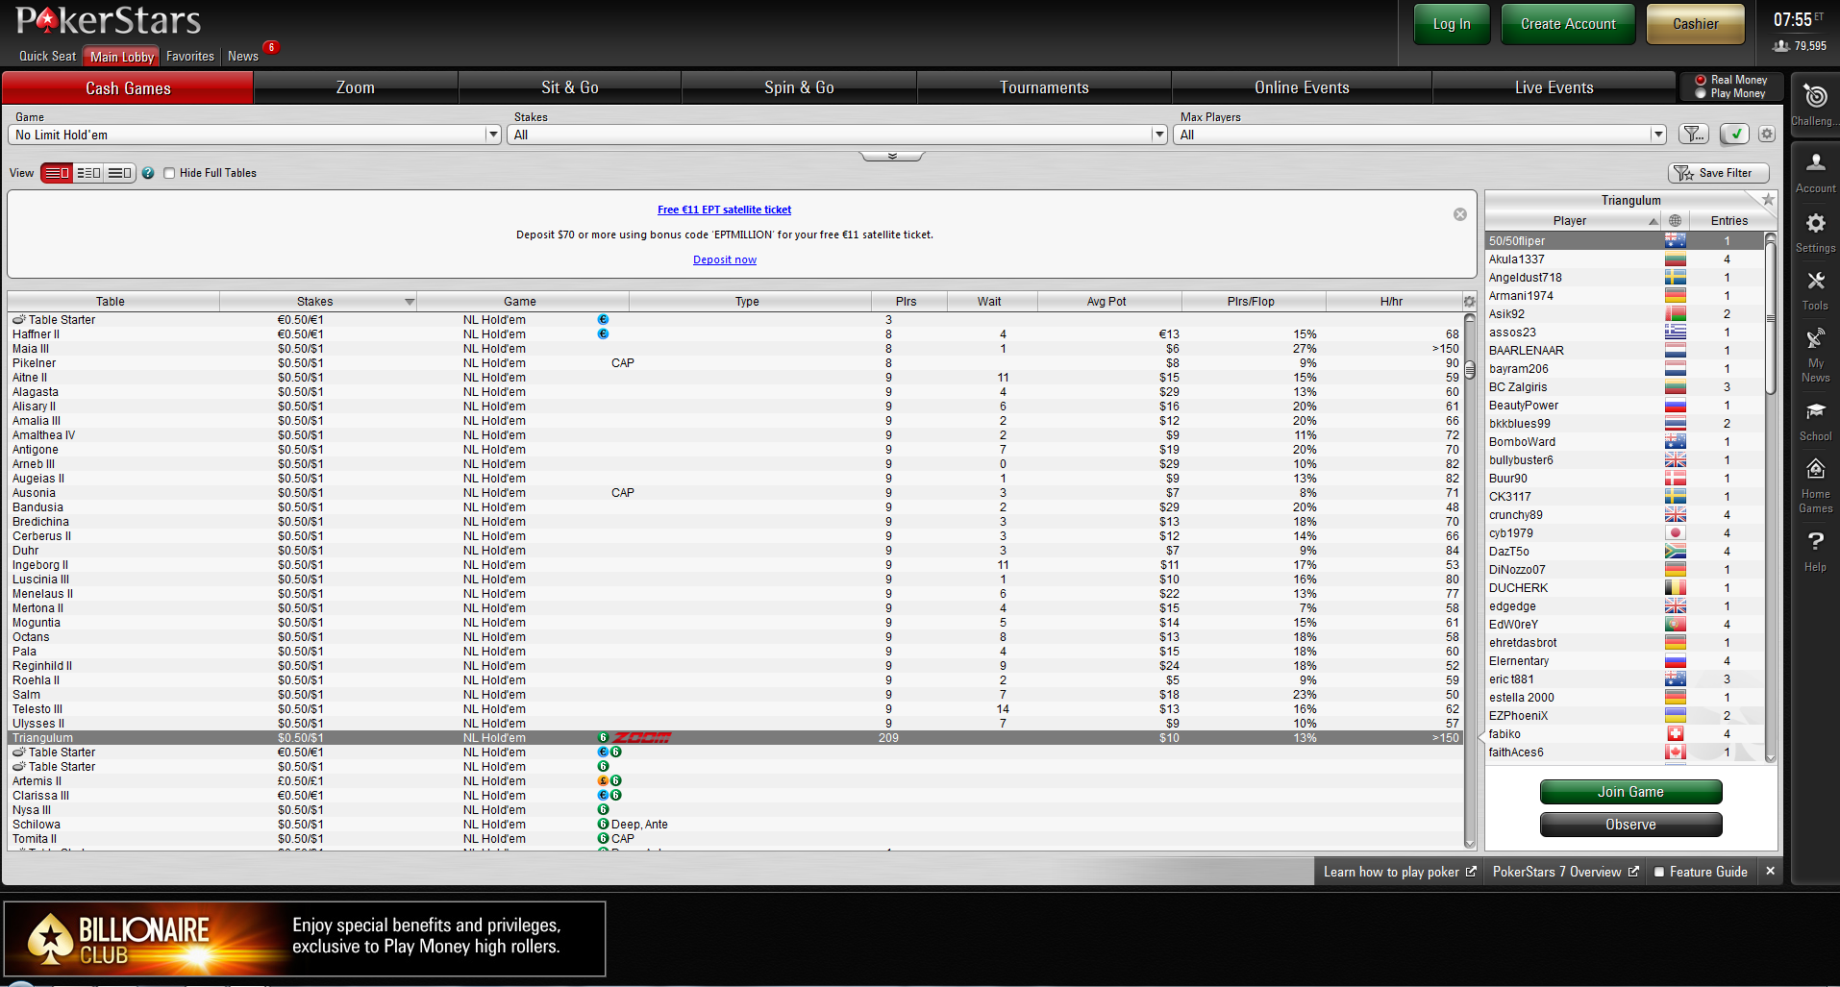The width and height of the screenshot is (1840, 987).
Task: Switch to the Tournaments tab
Action: [x=1044, y=88]
